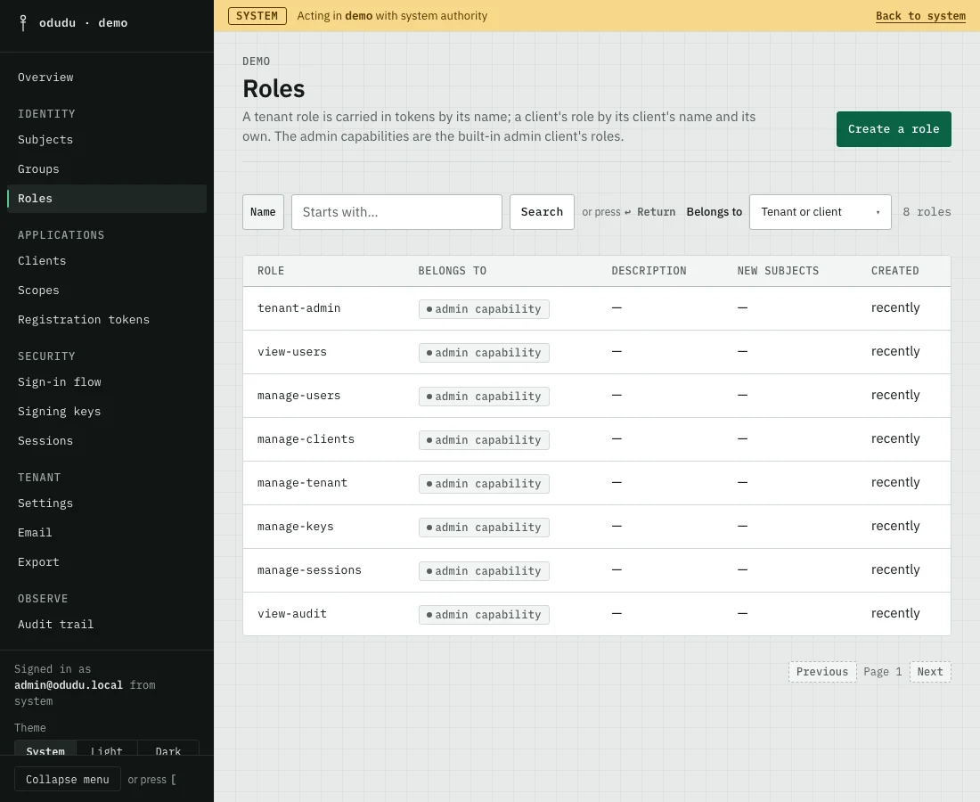Click the admin capability badge for manage-keys
Image resolution: width=980 pixels, height=802 pixels.
(484, 528)
